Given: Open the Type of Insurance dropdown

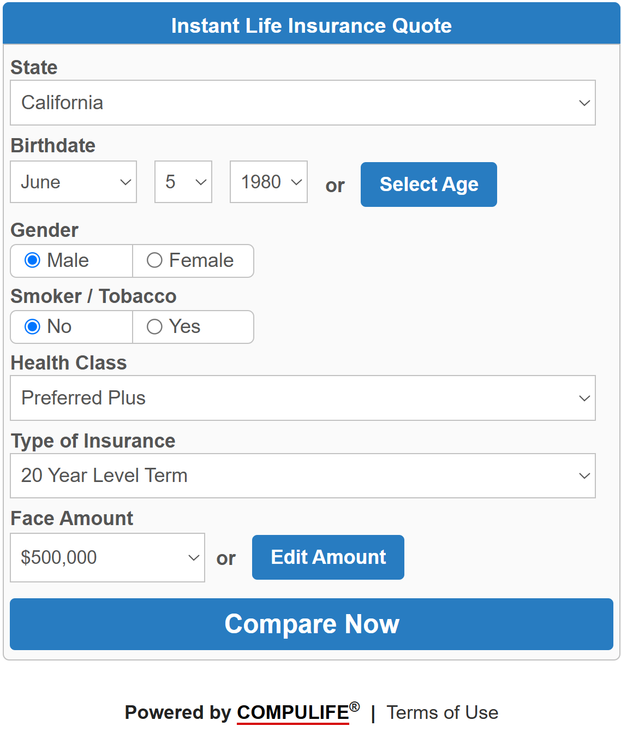Looking at the screenshot, I should point(303,475).
